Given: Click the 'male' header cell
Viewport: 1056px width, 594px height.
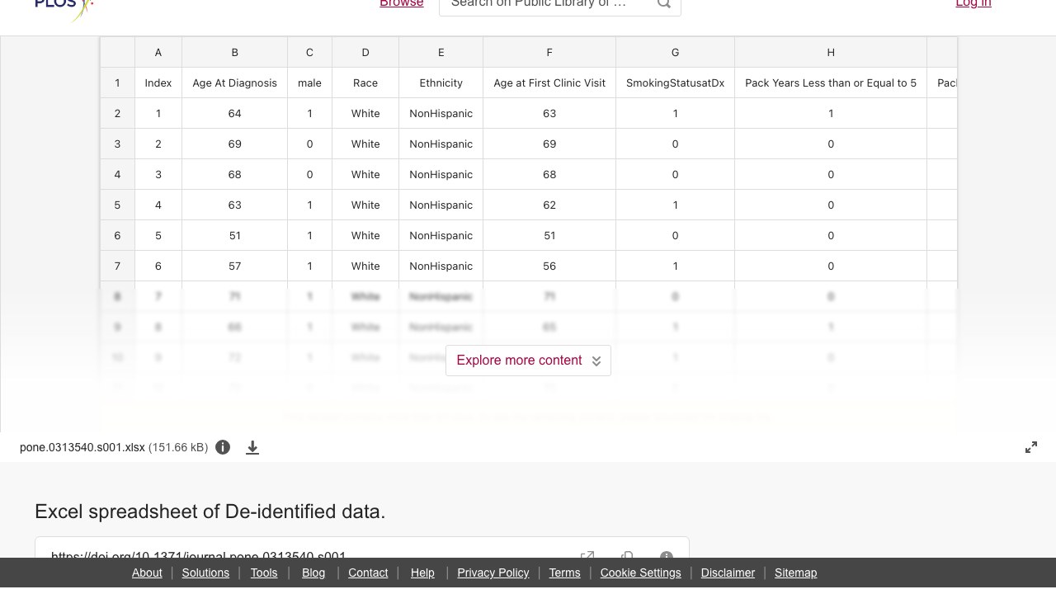Looking at the screenshot, I should (309, 82).
